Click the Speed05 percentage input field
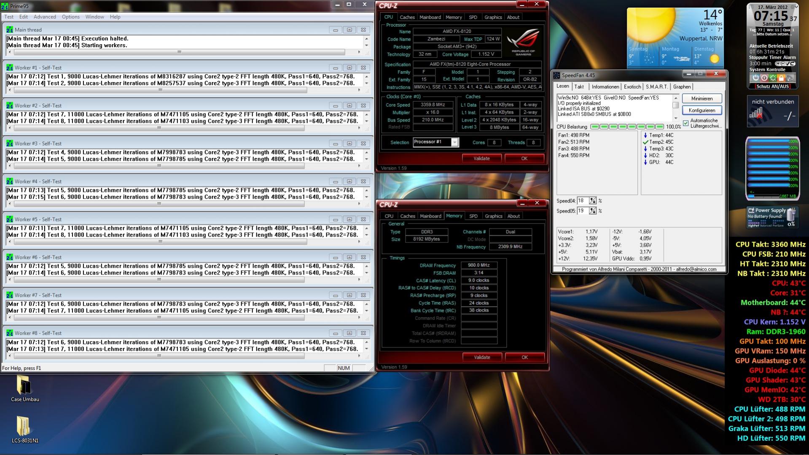Screen dimensions: 809x455 (x=583, y=211)
